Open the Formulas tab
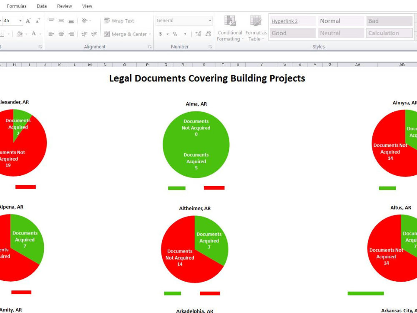This screenshot has width=417, height=313. 17,6
